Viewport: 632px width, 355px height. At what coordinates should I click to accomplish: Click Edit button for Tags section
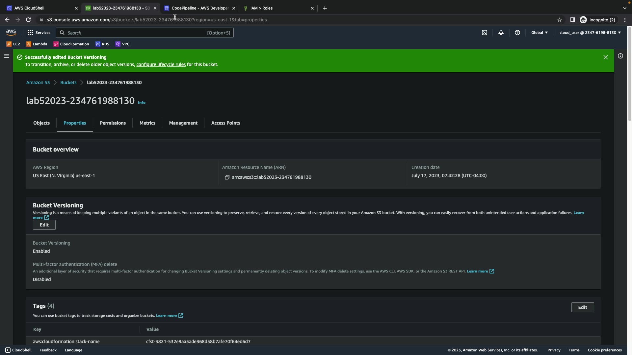[582, 307]
